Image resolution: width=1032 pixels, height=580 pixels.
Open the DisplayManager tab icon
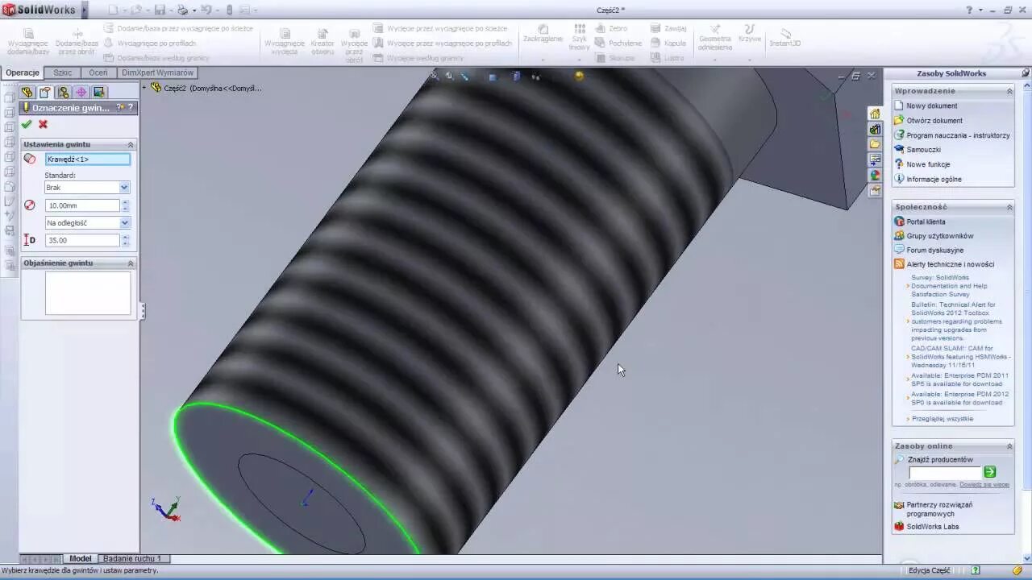99,93
